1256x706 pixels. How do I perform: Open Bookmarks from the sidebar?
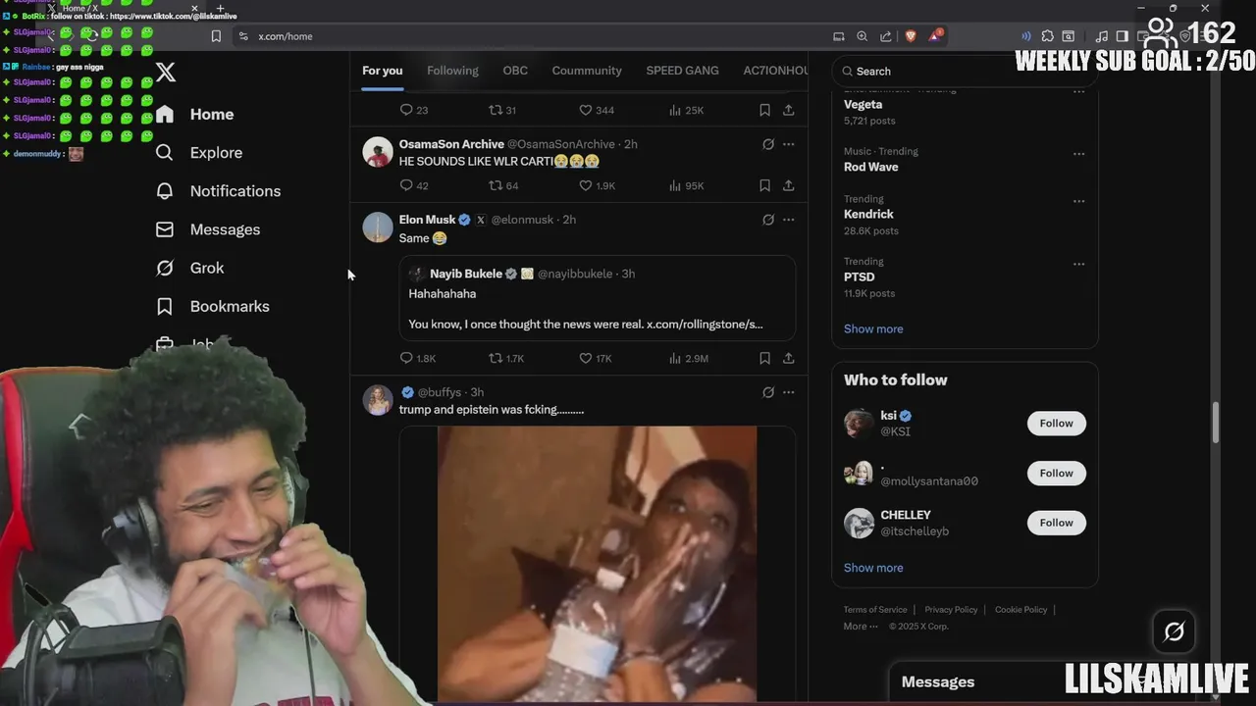pos(212,306)
